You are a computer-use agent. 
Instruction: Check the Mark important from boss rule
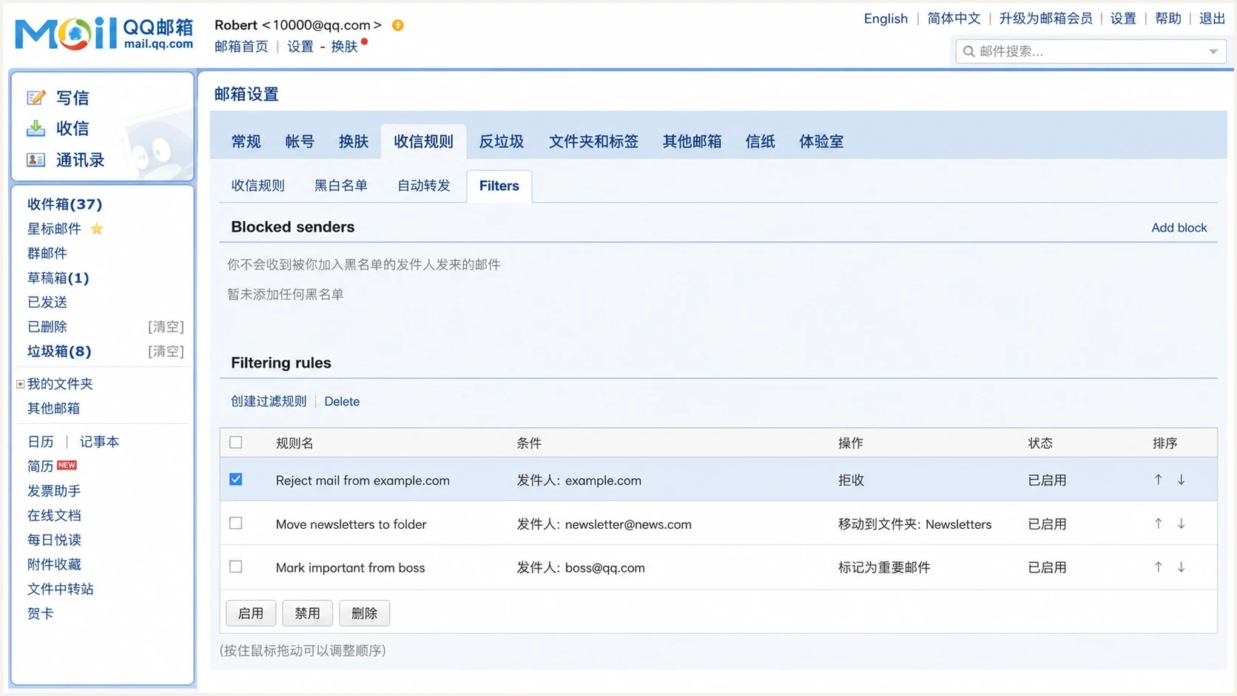(x=236, y=567)
